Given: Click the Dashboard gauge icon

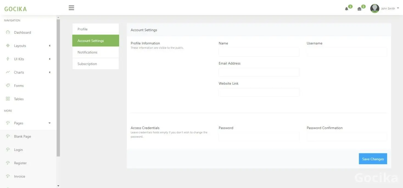Looking at the screenshot, I should tap(8, 32).
